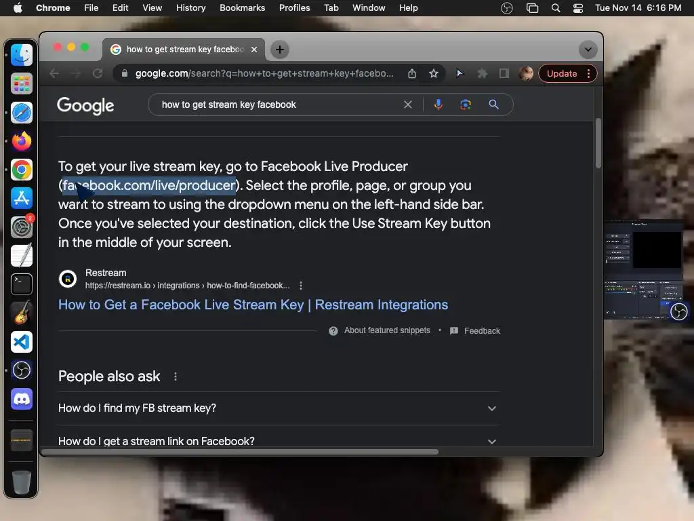This screenshot has width=694, height=521.
Task: Open 'How to Get a Facebook Live Stream Key' link
Action: click(253, 305)
